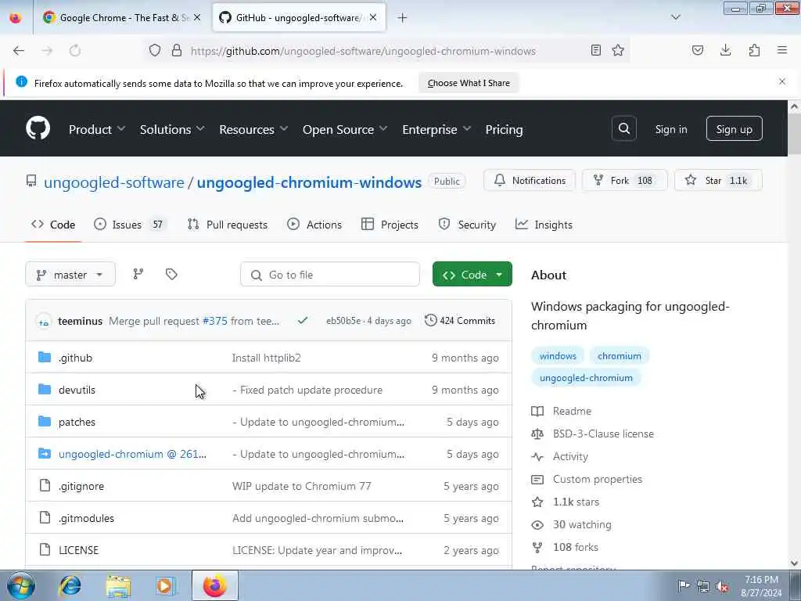Click the Sign up button
Screen dimensions: 801x601
pyautogui.click(x=734, y=129)
